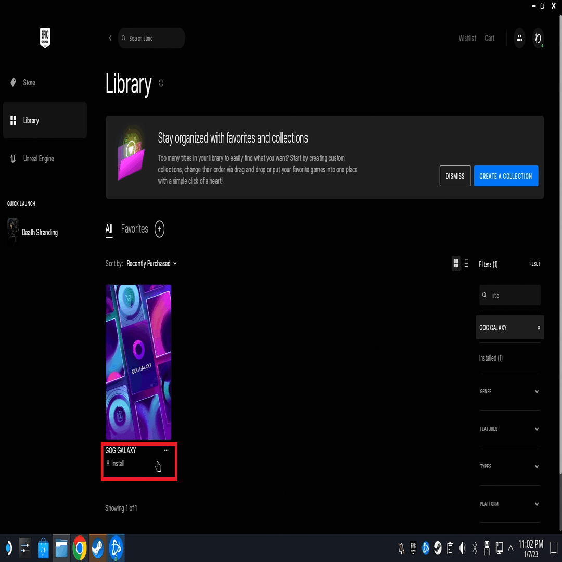This screenshot has height=562, width=562.
Task: Open Battle.net from the taskbar
Action: (x=116, y=548)
